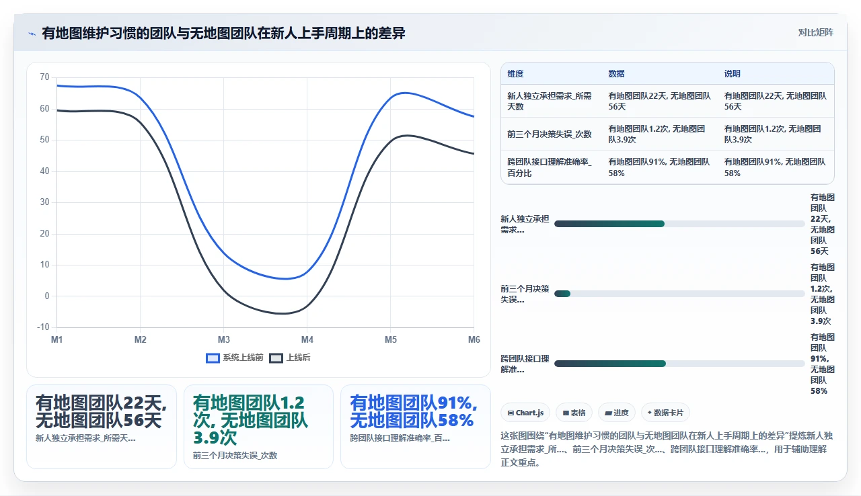This screenshot has width=861, height=496.
Task: Click the 跨团队接口理解准... progress row label
Action: coord(525,364)
